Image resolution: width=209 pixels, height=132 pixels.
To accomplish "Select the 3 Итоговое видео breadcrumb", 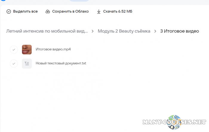I will click(179, 31).
